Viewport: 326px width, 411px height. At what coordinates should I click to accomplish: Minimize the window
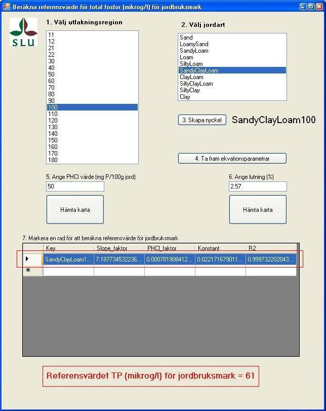[303, 7]
